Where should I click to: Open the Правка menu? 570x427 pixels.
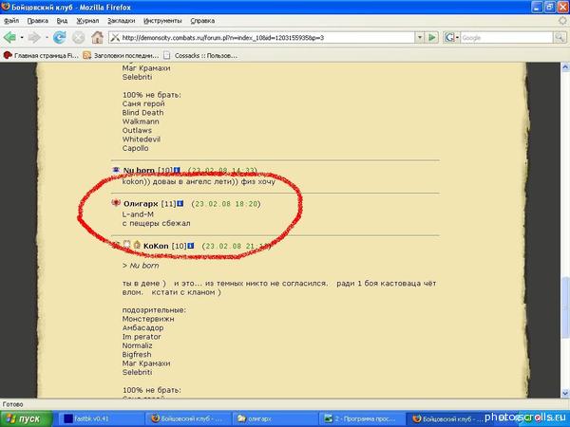(37, 21)
